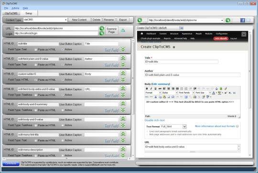Viewport: 258px width, 173px height.
Task: Toggle the Active checkbox for the Author field
Action: click(63, 65)
